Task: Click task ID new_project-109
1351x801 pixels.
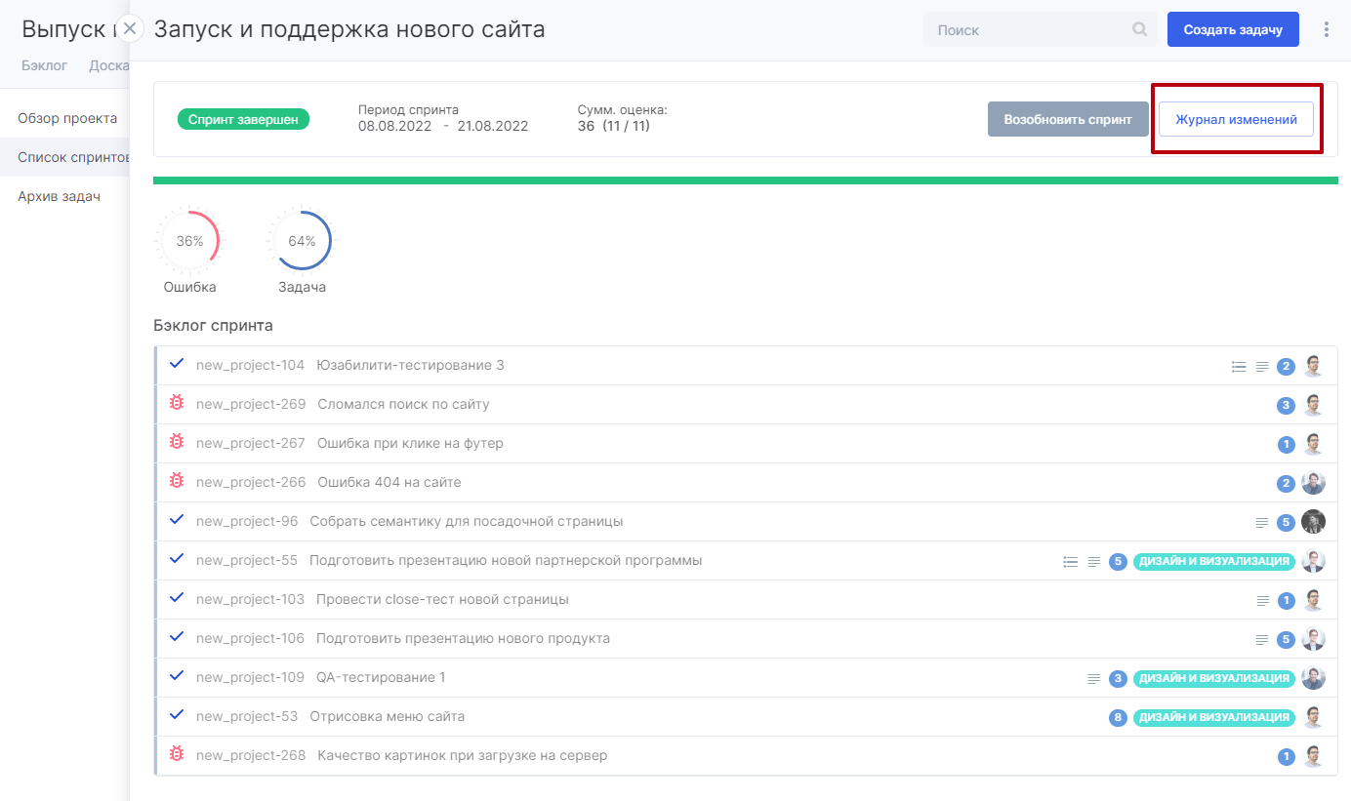Action: pyautogui.click(x=250, y=677)
